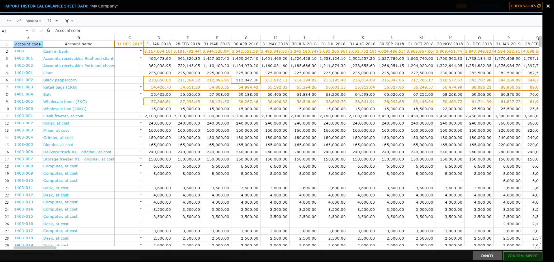Click the Cash in bank cell
This screenshot has height=262, width=554.
[x=78, y=51]
